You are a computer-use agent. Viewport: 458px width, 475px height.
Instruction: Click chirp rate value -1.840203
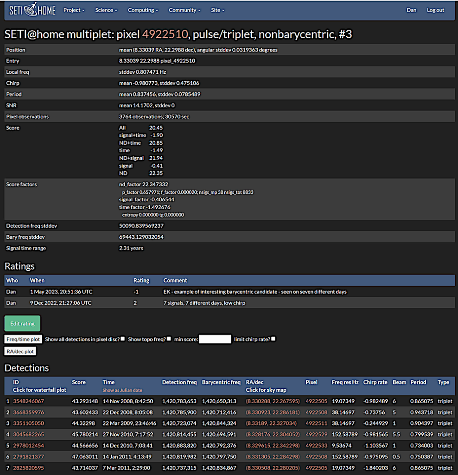375,468
